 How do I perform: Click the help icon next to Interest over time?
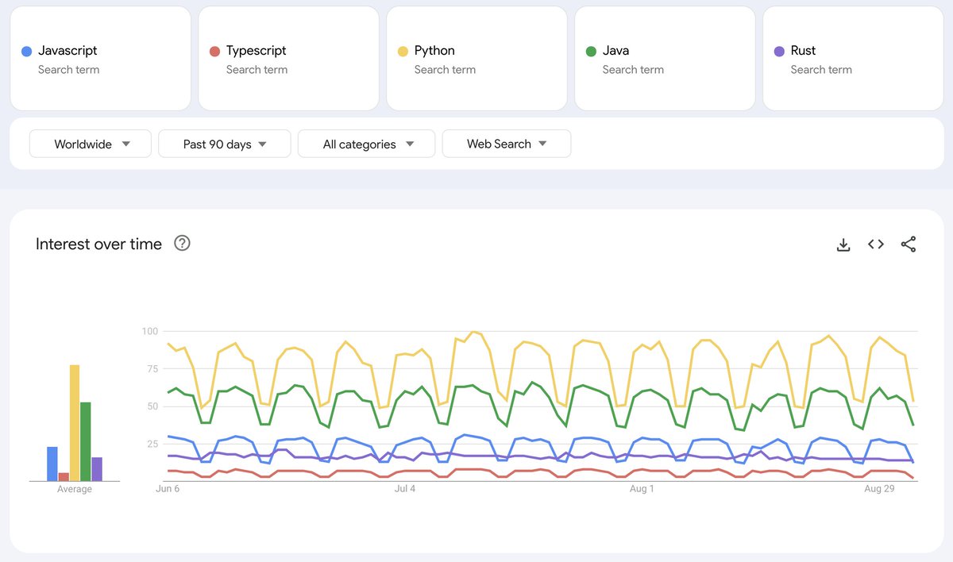point(182,244)
